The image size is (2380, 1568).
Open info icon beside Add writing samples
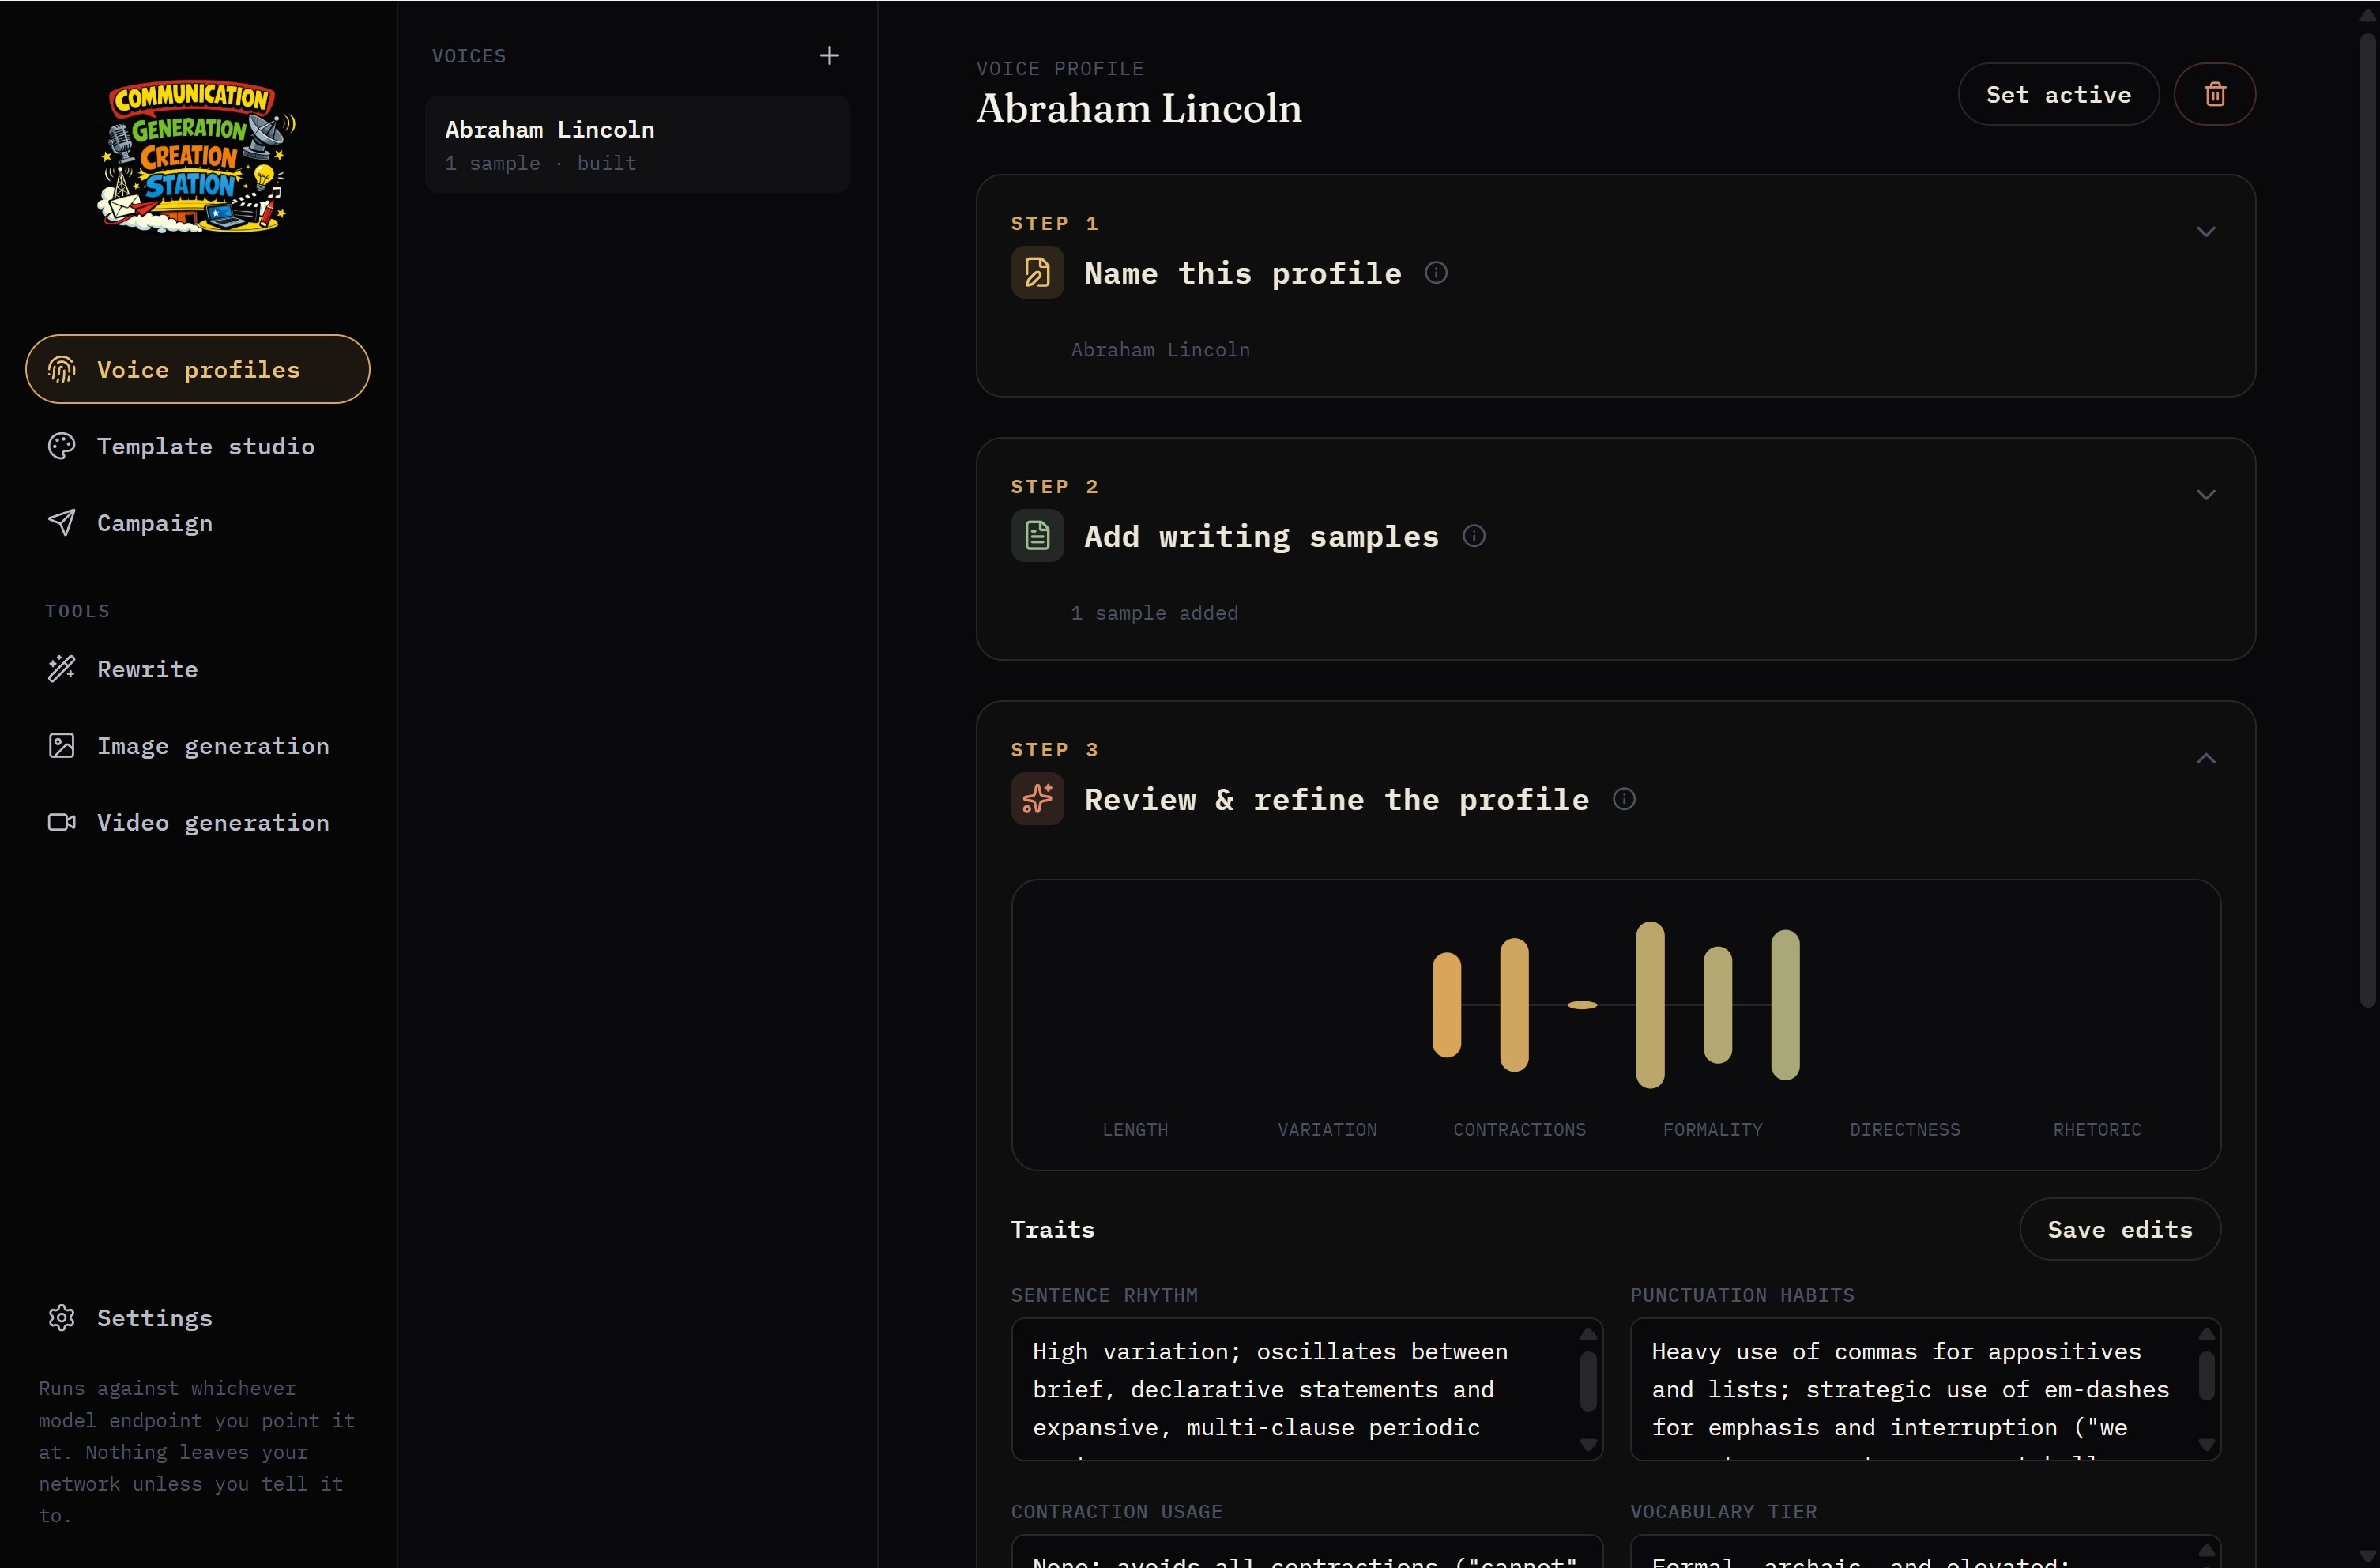[1474, 535]
